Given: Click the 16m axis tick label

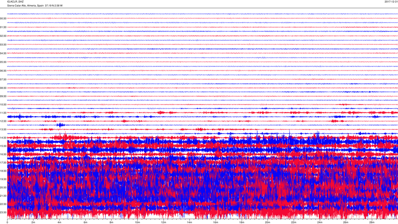Looking at the screenshot, I should pos(216,222).
